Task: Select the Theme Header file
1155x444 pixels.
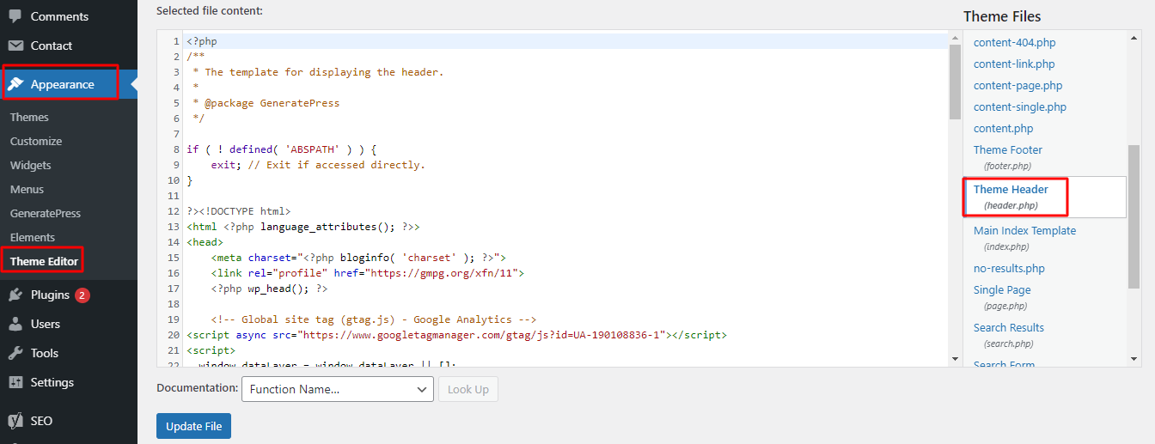Action: click(1011, 189)
